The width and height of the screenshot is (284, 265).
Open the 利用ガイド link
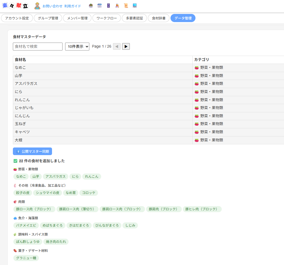73,6
